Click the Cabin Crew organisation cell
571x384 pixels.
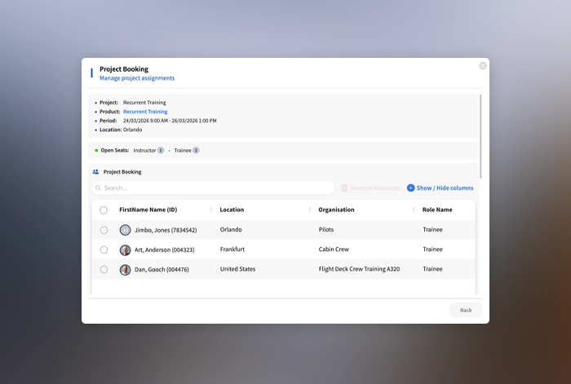tap(334, 249)
